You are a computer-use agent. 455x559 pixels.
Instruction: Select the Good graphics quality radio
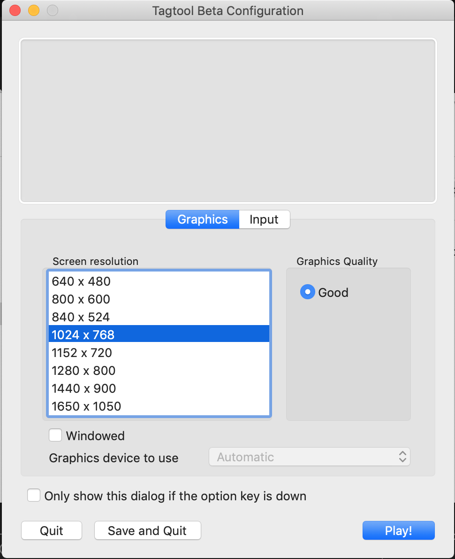307,292
